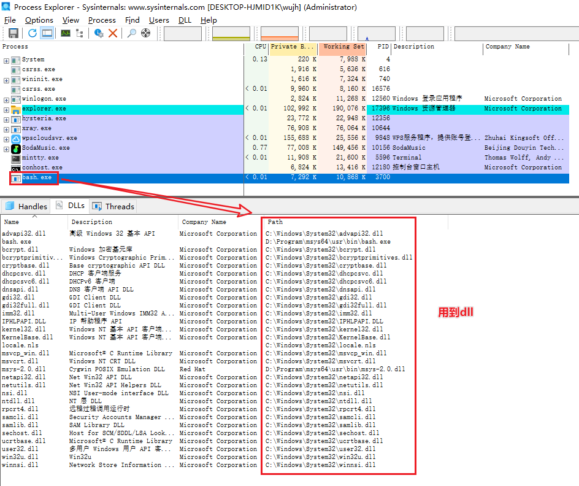Click the Show Process Tree icon
This screenshot has height=486, width=579.
tap(79, 33)
